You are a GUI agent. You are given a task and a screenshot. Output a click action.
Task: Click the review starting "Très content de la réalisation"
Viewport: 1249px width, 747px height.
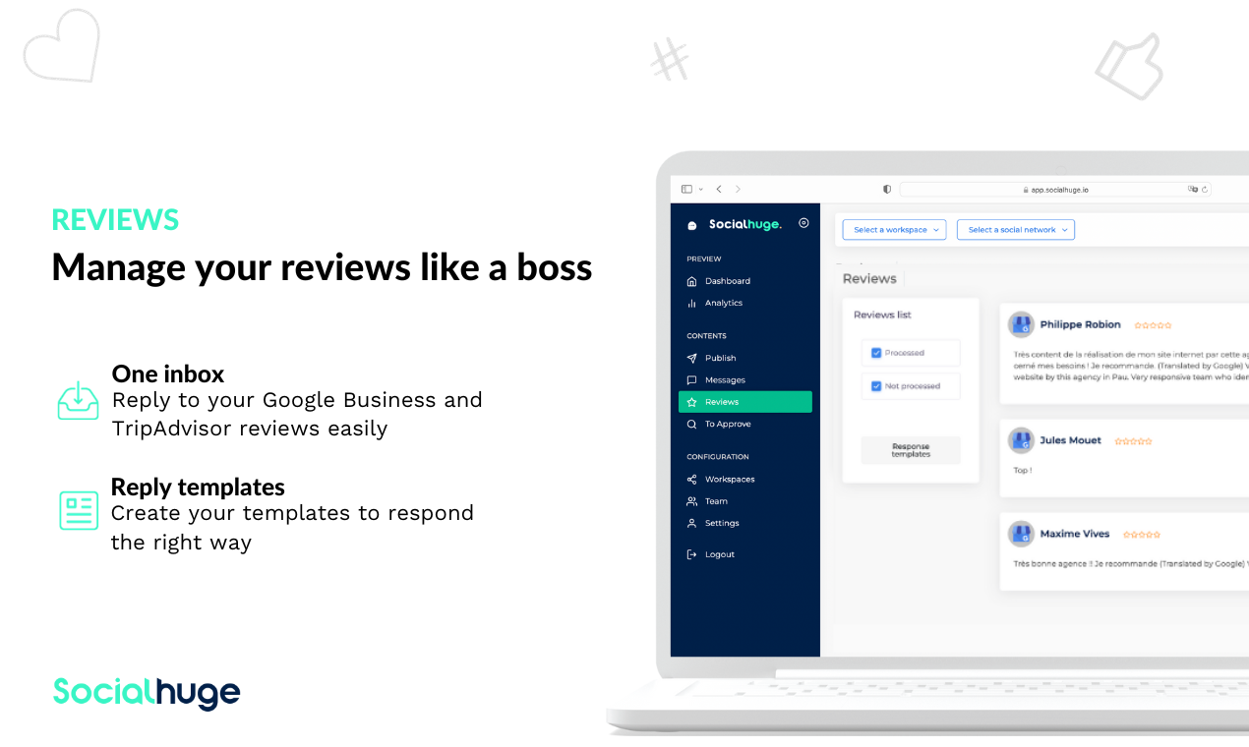click(x=1131, y=365)
